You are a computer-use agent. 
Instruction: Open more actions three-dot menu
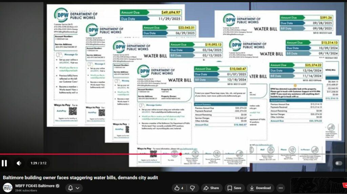pos(281,188)
